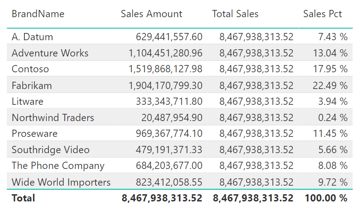Click the 8.08 % cell
The image size is (360, 215).
pyautogui.click(x=333, y=166)
